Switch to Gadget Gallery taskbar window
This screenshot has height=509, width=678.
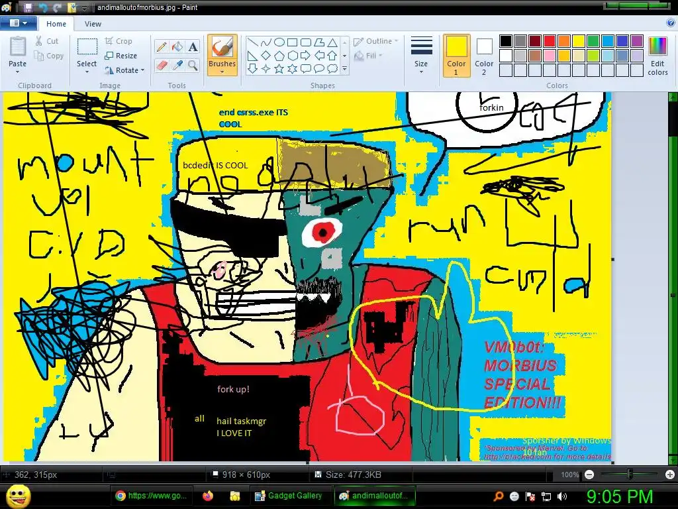tap(289, 496)
